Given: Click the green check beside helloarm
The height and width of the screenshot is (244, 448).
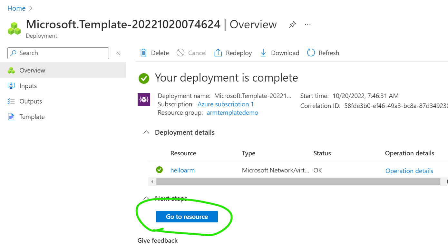Looking at the screenshot, I should (159, 170).
